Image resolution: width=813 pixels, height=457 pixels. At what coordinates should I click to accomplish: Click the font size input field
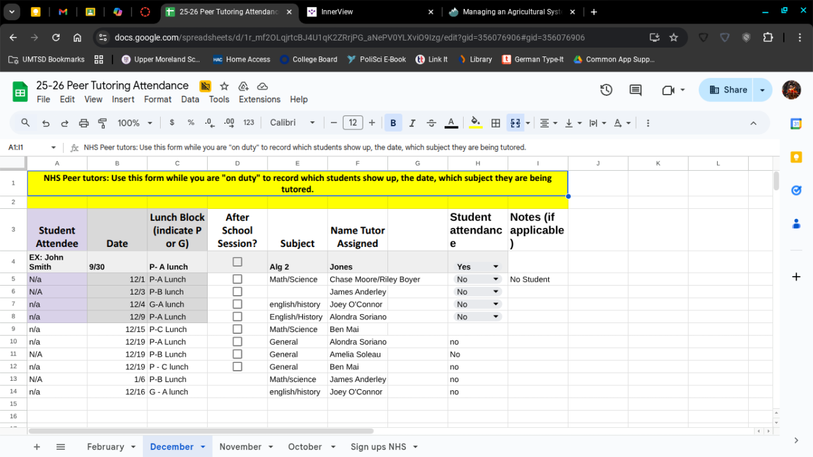(x=353, y=123)
